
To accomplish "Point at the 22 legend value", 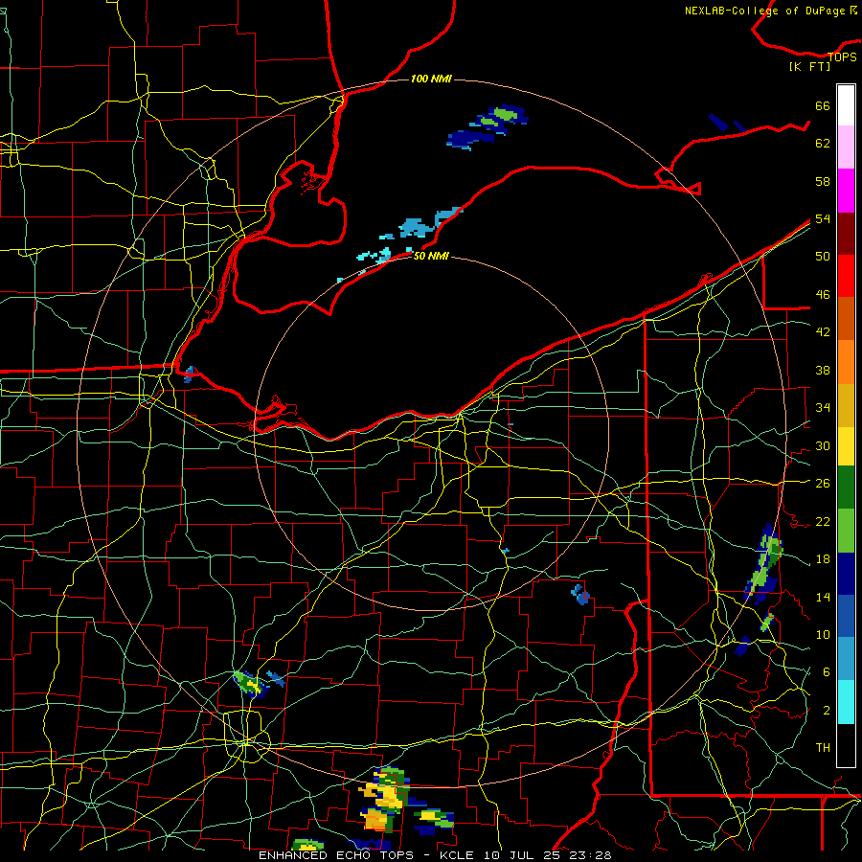I will [823, 521].
